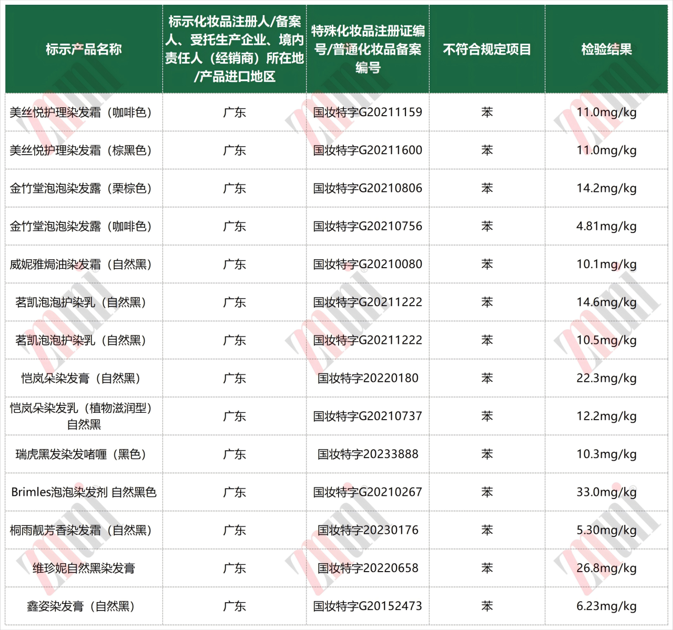Viewport: 673px width, 630px height.
Task: Click registration number "国妆特字G20210737"
Action: coord(368,416)
